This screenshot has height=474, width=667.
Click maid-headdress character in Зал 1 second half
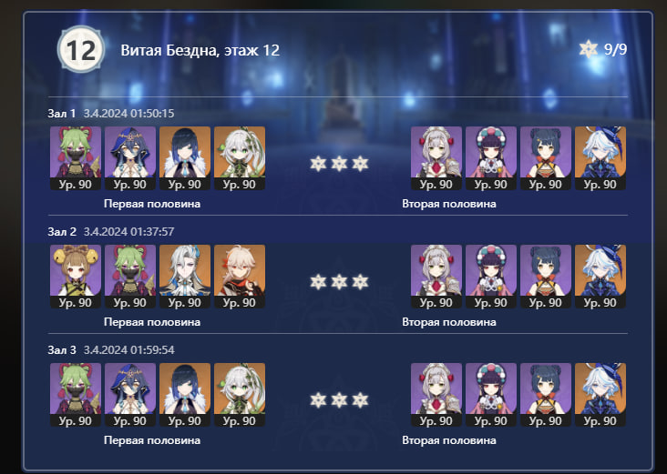[436, 157]
